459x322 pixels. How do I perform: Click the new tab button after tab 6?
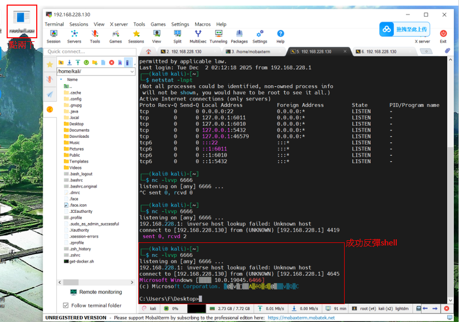coord(426,52)
